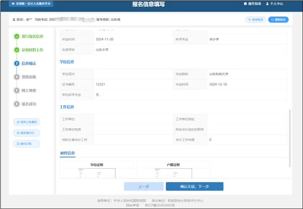Viewport: 303px width, 209px height.
Task: Select step 证明材料上传 check icon
Action: [17, 50]
